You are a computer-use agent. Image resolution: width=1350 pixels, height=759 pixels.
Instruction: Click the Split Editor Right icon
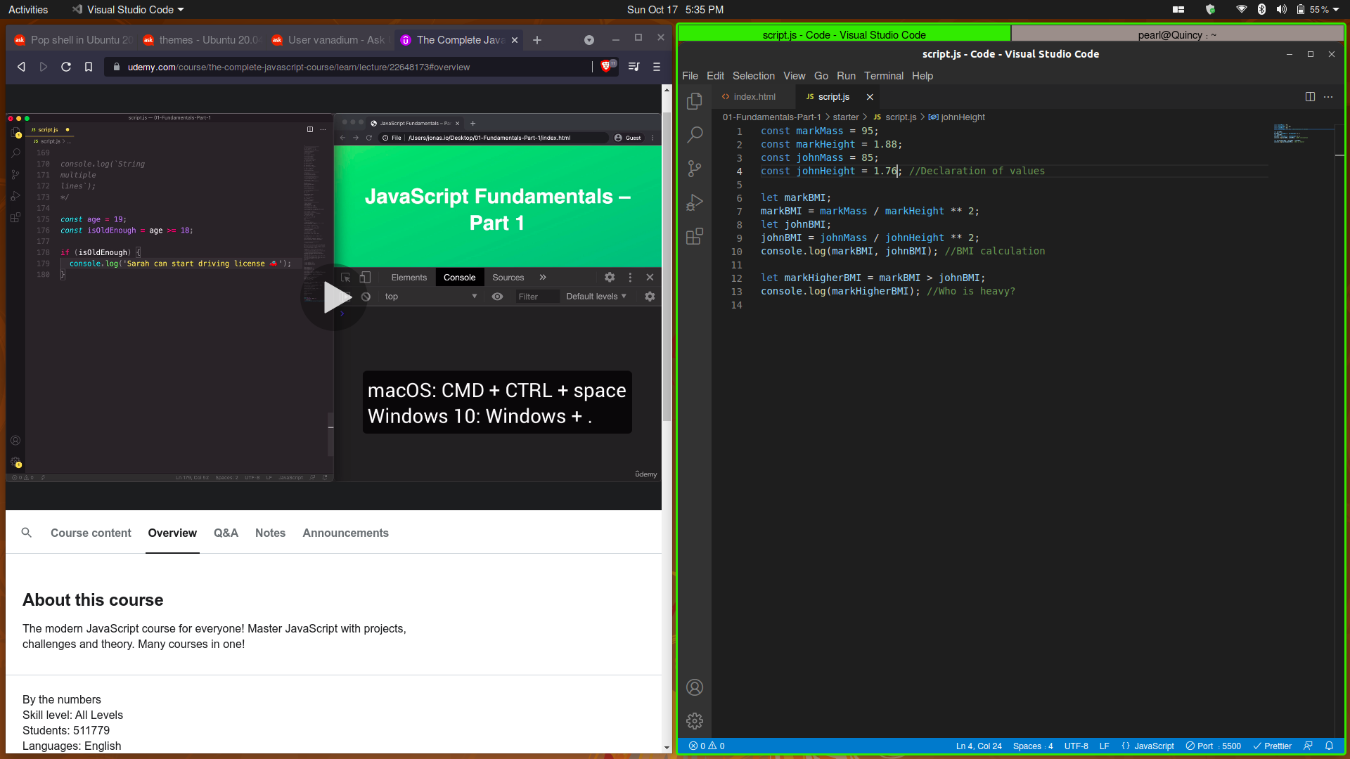point(1310,97)
